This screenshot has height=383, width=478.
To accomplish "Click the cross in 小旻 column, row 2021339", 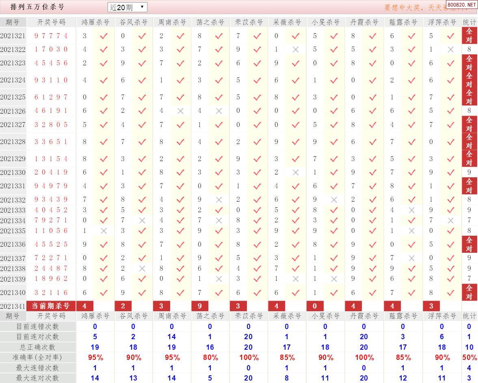I will (334, 279).
